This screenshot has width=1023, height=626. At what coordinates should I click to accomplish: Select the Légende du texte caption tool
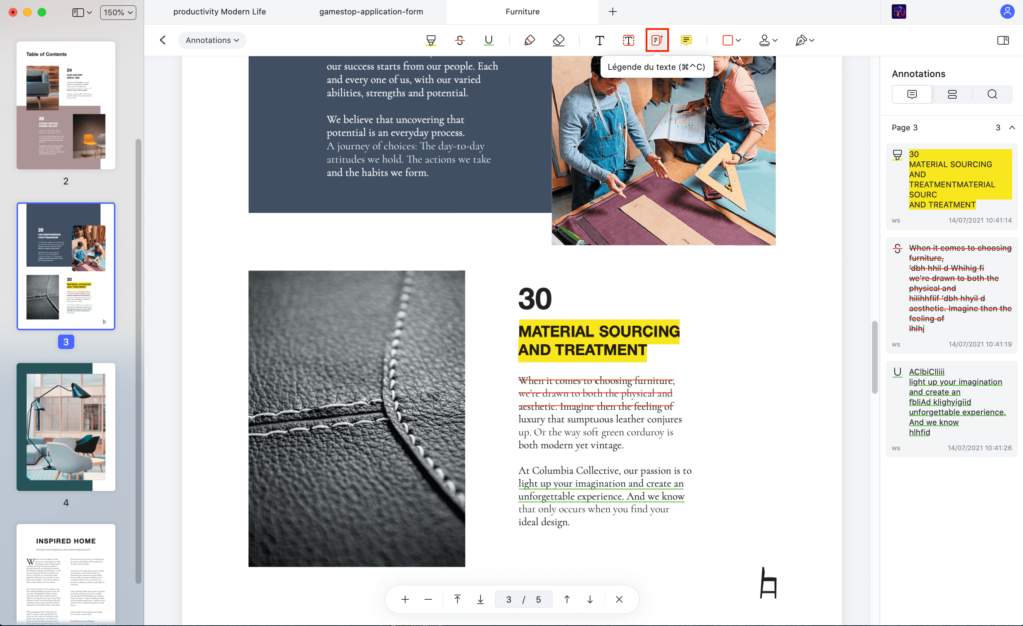tap(656, 40)
